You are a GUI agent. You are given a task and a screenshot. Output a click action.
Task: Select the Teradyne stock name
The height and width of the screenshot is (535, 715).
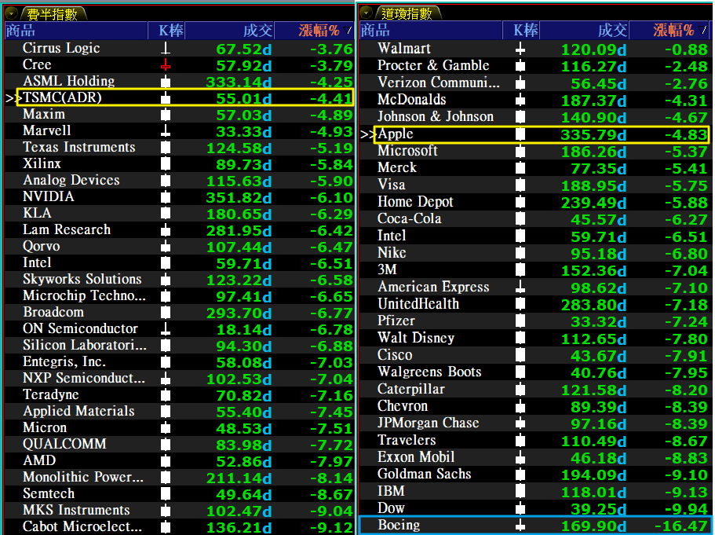(50, 394)
